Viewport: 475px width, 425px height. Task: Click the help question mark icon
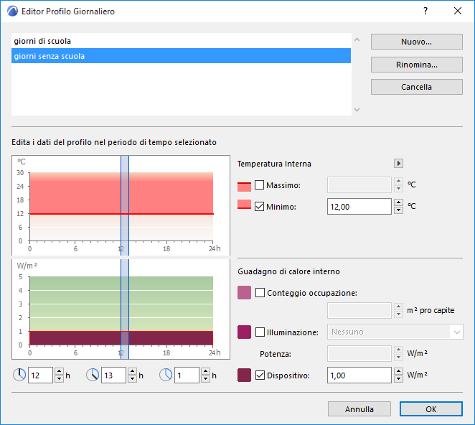pyautogui.click(x=425, y=11)
